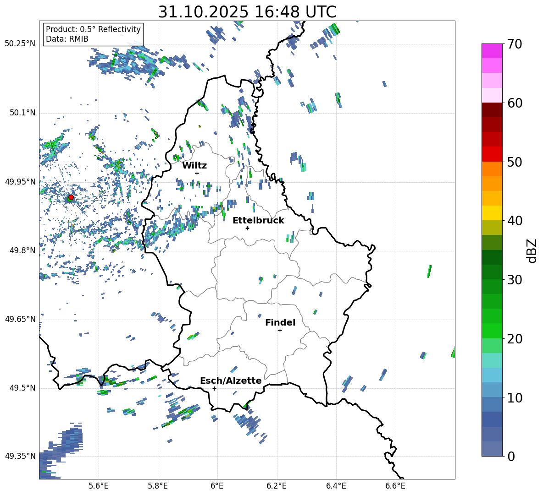This screenshot has height=495, width=543.
Task: Click the 49.35°N latitude axis label
Action: [x=20, y=456]
